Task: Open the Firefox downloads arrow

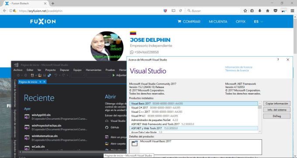Action: pos(260,11)
